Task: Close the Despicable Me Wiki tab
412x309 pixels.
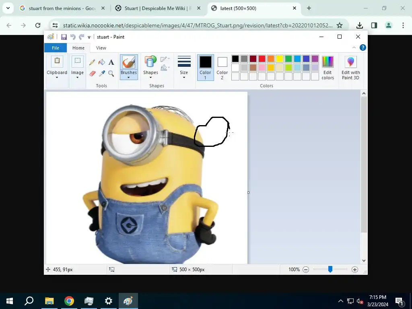Action: [199, 8]
